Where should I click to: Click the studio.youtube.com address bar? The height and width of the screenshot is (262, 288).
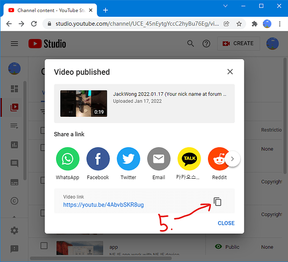click(x=137, y=24)
